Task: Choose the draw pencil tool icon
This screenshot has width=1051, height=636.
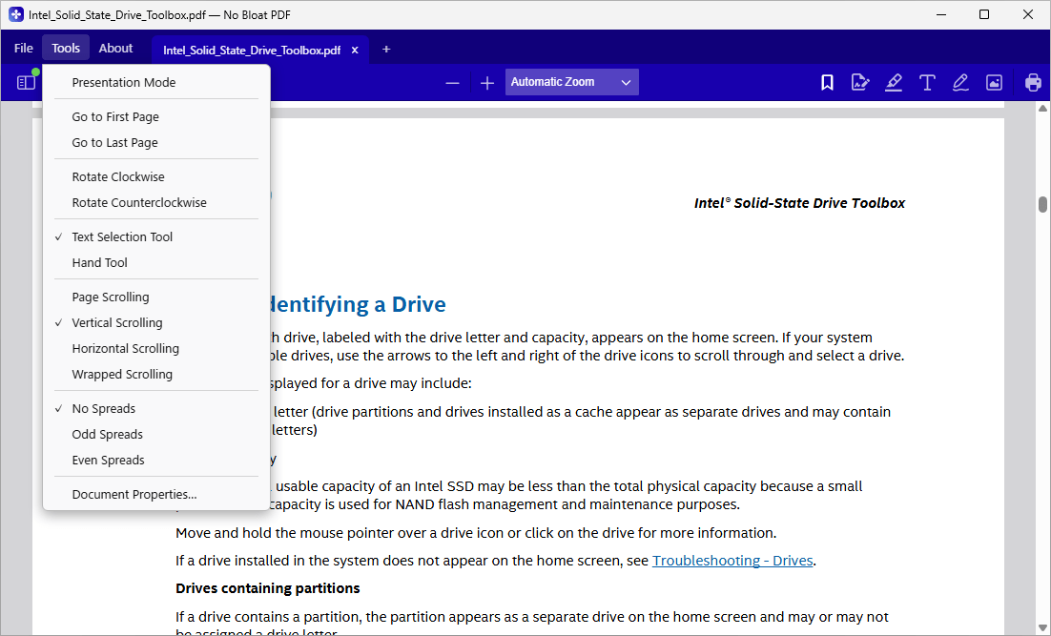Action: 960,82
